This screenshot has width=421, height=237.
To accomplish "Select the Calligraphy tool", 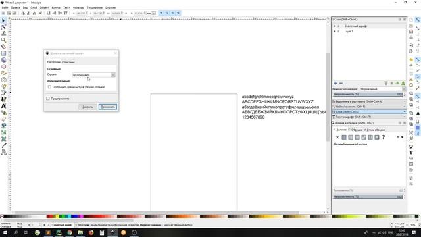I will [x=3, y=99].
